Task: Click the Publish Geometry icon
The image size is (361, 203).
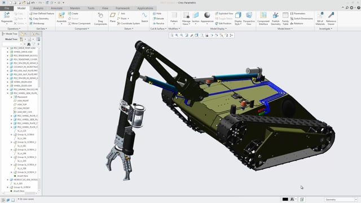Action: click(x=276, y=15)
